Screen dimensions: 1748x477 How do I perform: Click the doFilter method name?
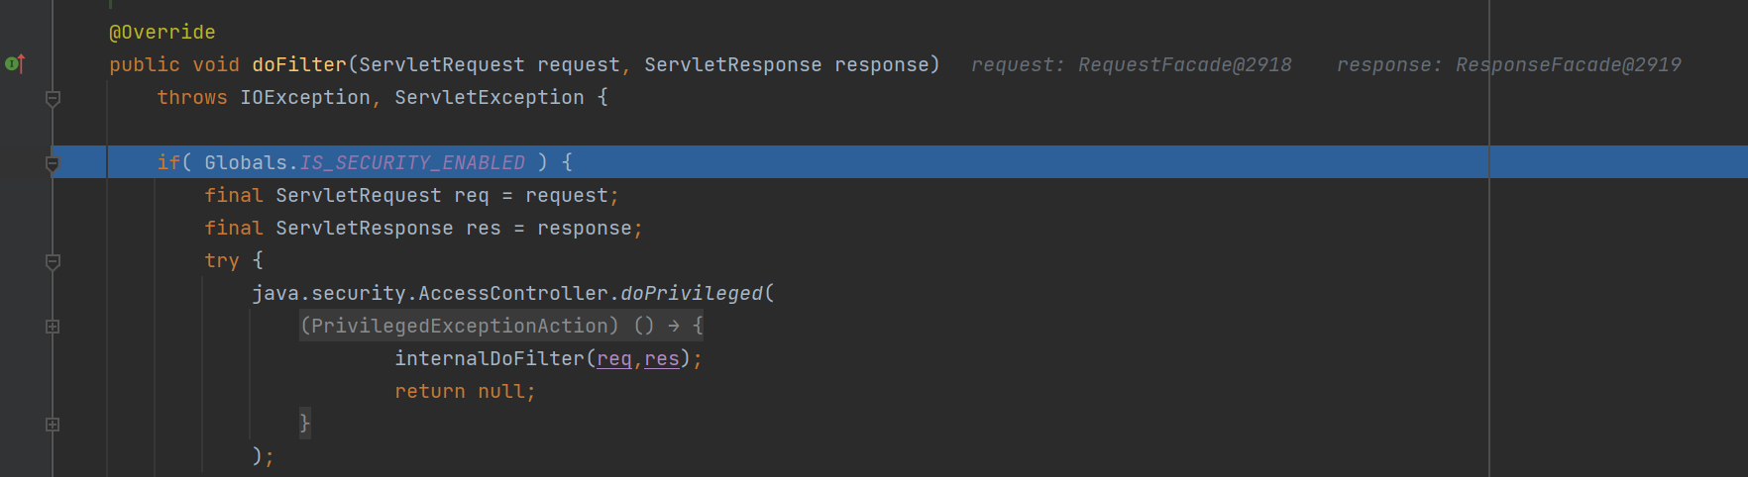299,64
